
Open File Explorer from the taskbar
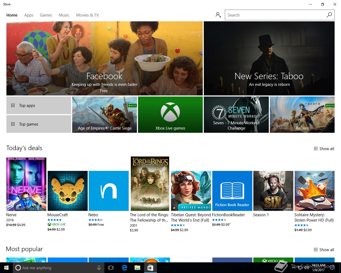tap(137, 268)
